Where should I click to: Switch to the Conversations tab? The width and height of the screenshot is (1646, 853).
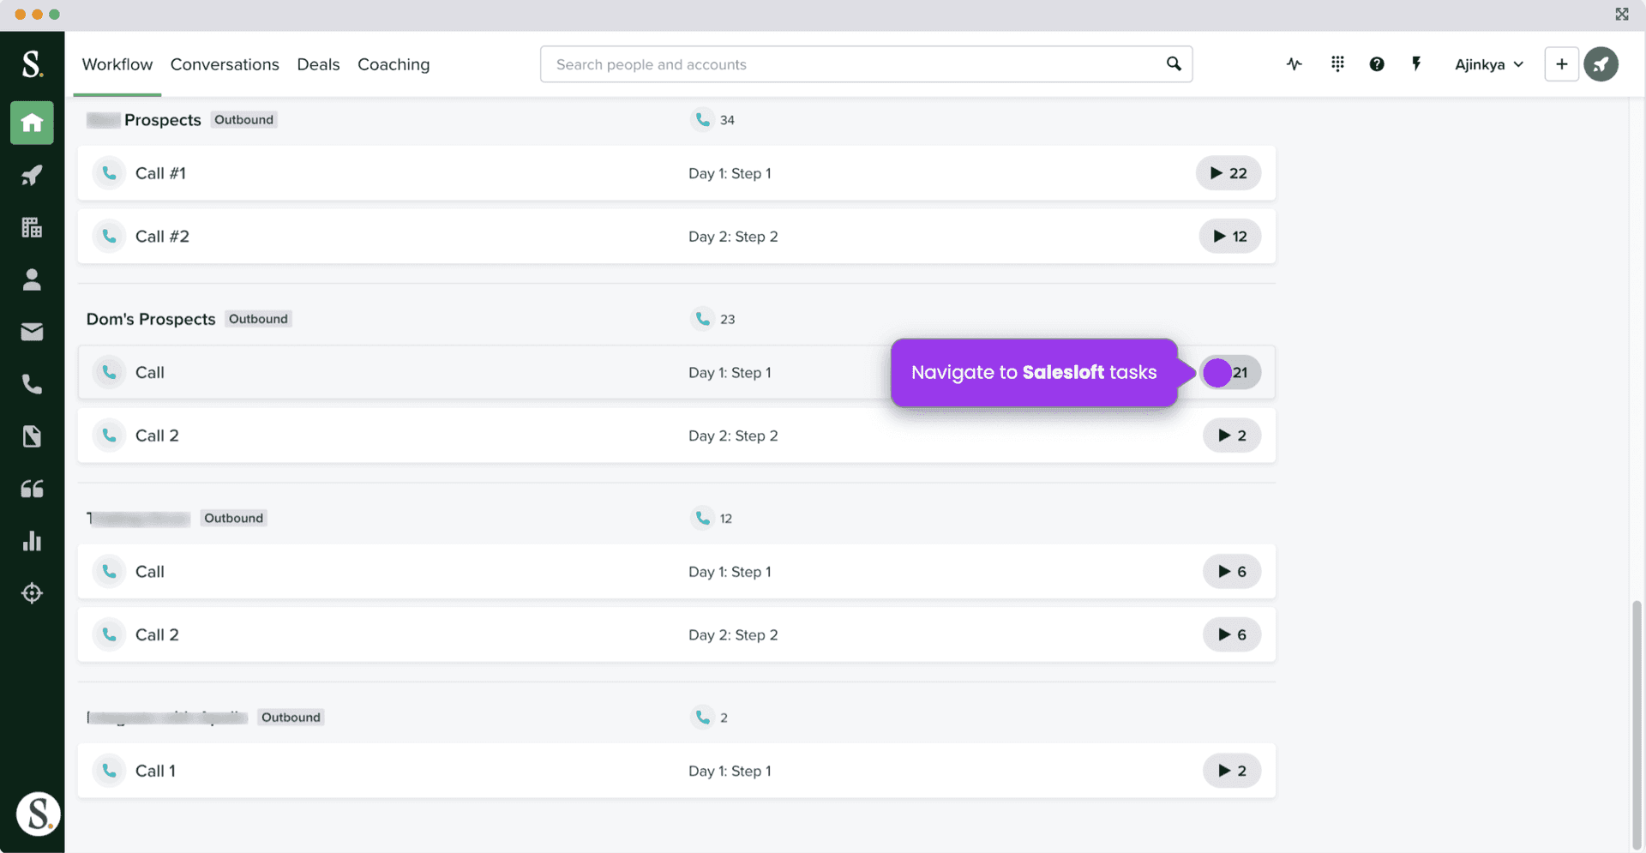(x=225, y=64)
